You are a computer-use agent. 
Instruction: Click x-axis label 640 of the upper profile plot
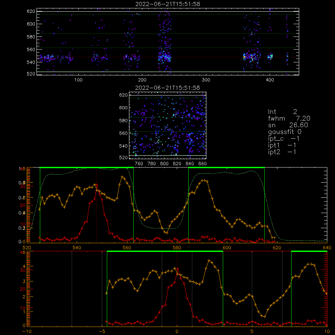[x=327, y=248]
